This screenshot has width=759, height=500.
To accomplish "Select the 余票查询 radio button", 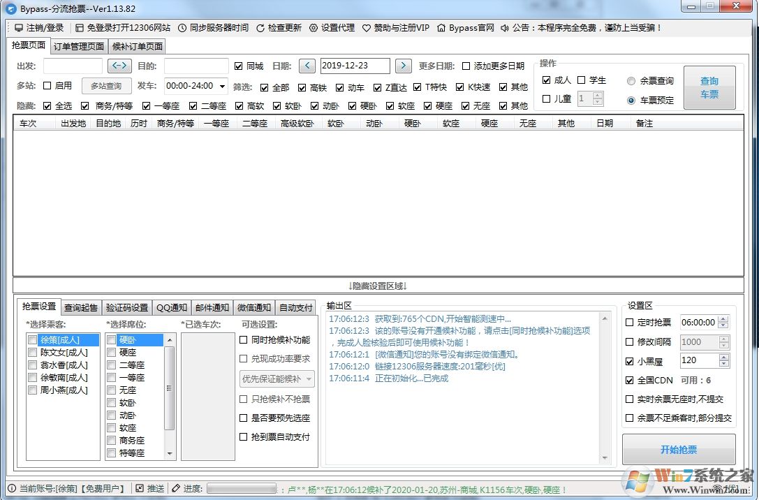I will pos(631,80).
